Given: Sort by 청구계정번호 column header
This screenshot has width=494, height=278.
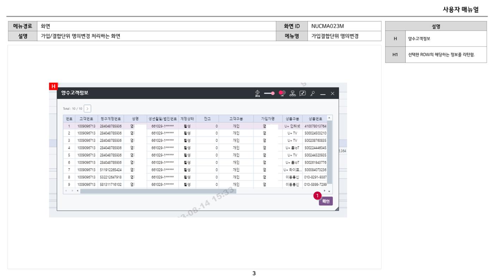Looking at the screenshot, I should (111, 119).
